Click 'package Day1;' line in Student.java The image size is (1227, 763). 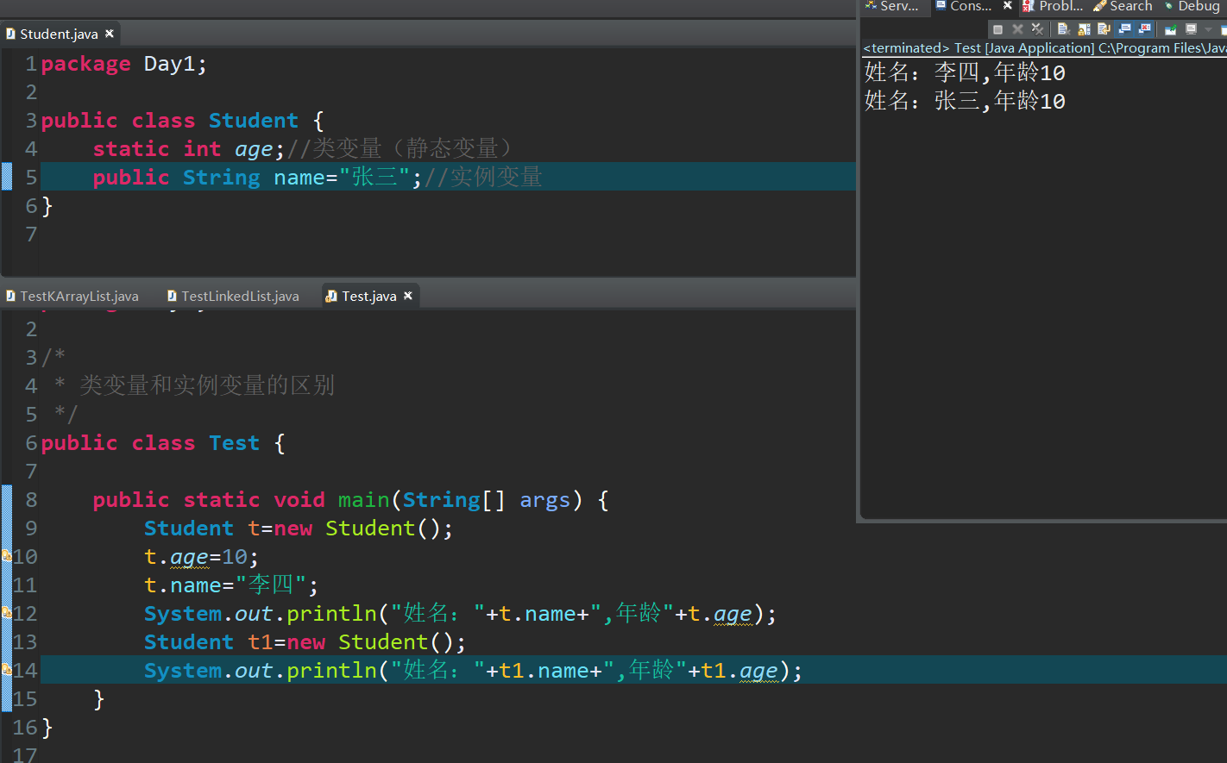coord(124,64)
